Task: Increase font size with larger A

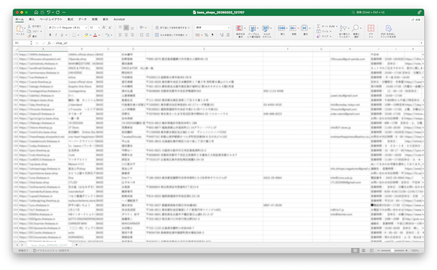Action: coord(104,27)
